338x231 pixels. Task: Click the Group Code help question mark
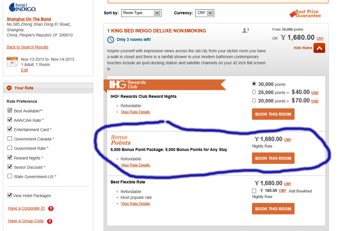tap(50, 221)
